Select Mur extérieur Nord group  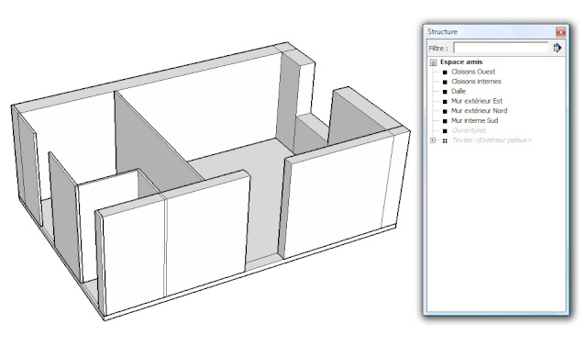479,110
